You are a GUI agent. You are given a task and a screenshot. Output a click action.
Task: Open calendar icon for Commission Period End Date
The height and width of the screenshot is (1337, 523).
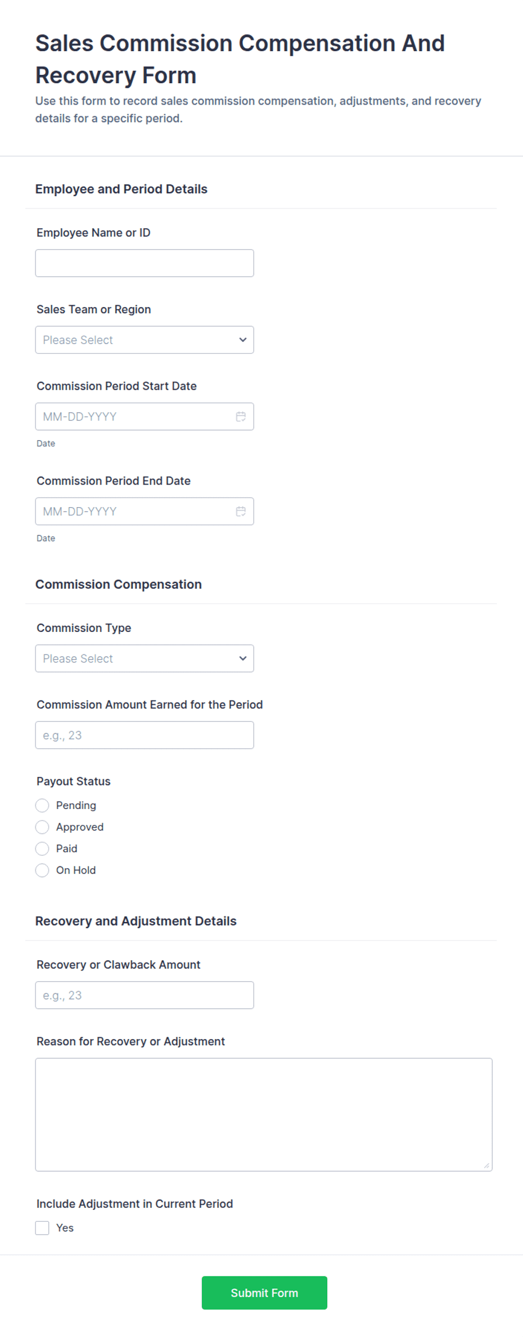241,511
